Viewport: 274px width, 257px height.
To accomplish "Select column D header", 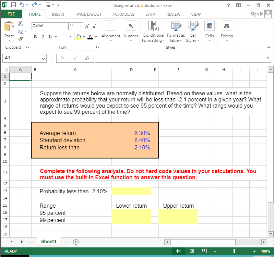I will [x=131, y=70].
